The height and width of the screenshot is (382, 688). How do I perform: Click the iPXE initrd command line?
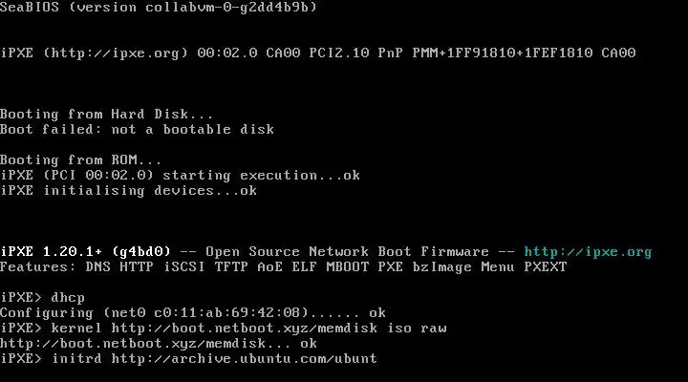point(188,359)
